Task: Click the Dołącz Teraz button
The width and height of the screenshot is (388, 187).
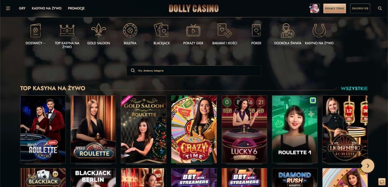Action: tap(335, 8)
